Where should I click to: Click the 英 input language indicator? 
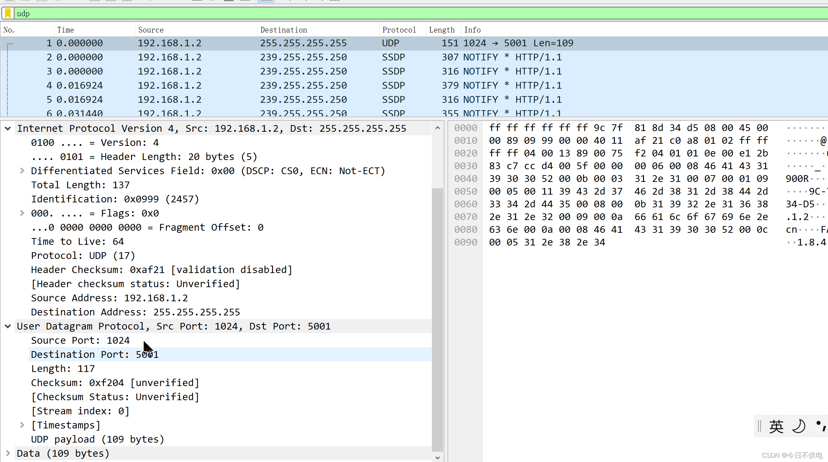tap(776, 427)
